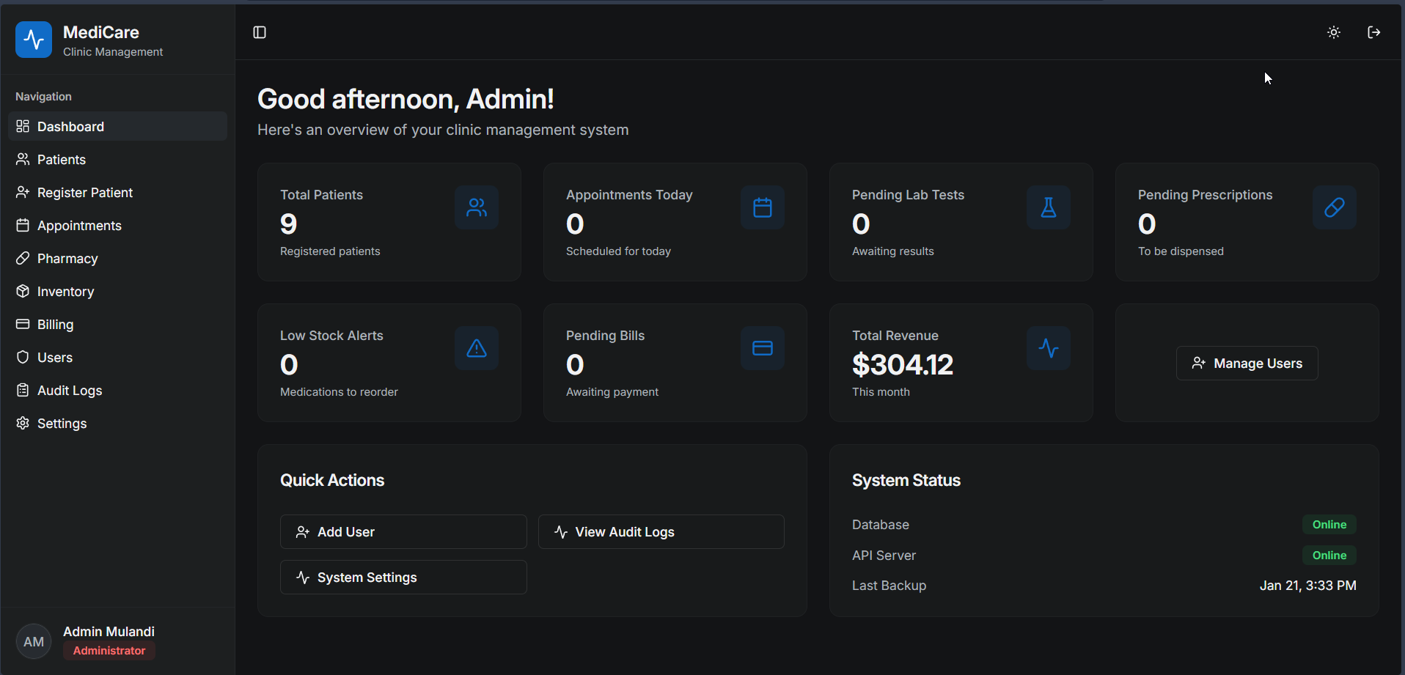Click the Appointments Today calendar icon

point(763,208)
